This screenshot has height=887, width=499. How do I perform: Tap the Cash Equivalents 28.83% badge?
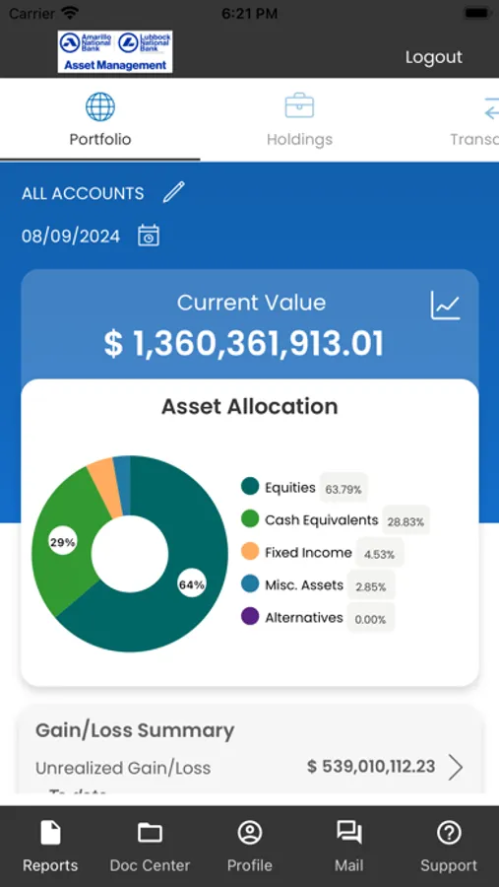point(405,521)
